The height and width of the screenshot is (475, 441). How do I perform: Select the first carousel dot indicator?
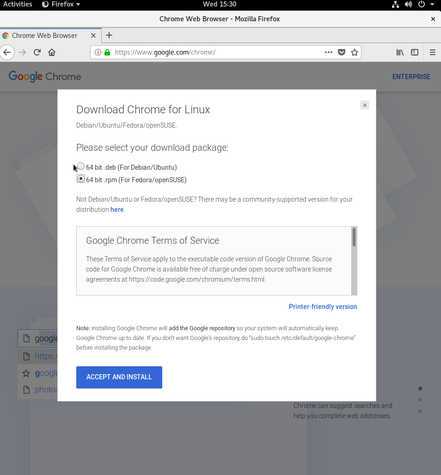pos(420,389)
